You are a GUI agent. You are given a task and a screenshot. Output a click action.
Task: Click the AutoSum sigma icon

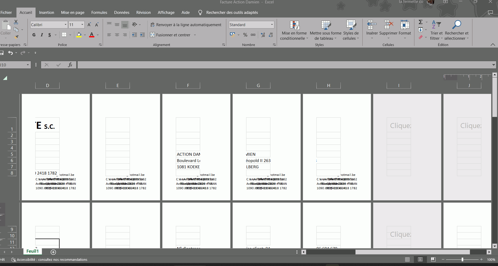421,22
